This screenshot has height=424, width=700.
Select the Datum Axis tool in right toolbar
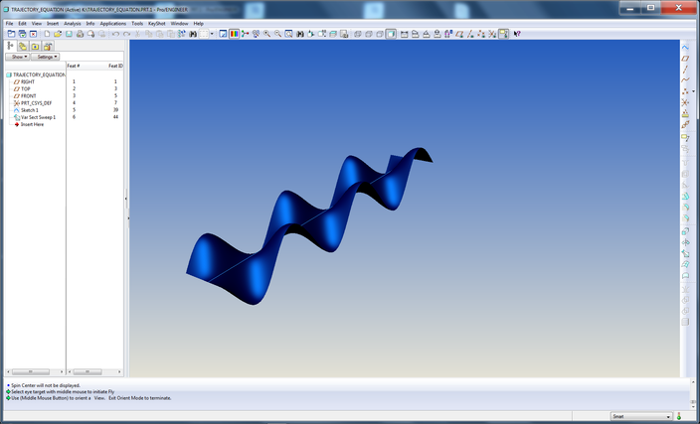[x=685, y=70]
